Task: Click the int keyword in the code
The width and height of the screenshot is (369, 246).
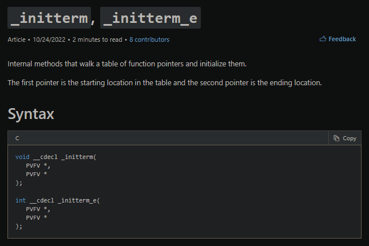Action: pos(21,200)
